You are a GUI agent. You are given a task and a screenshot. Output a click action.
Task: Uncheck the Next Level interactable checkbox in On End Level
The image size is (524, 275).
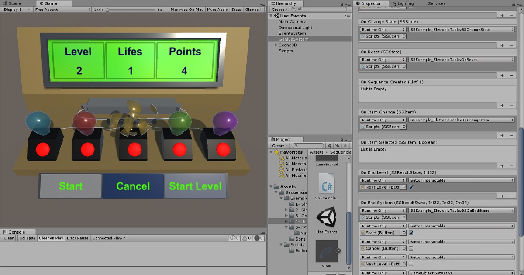click(411, 187)
